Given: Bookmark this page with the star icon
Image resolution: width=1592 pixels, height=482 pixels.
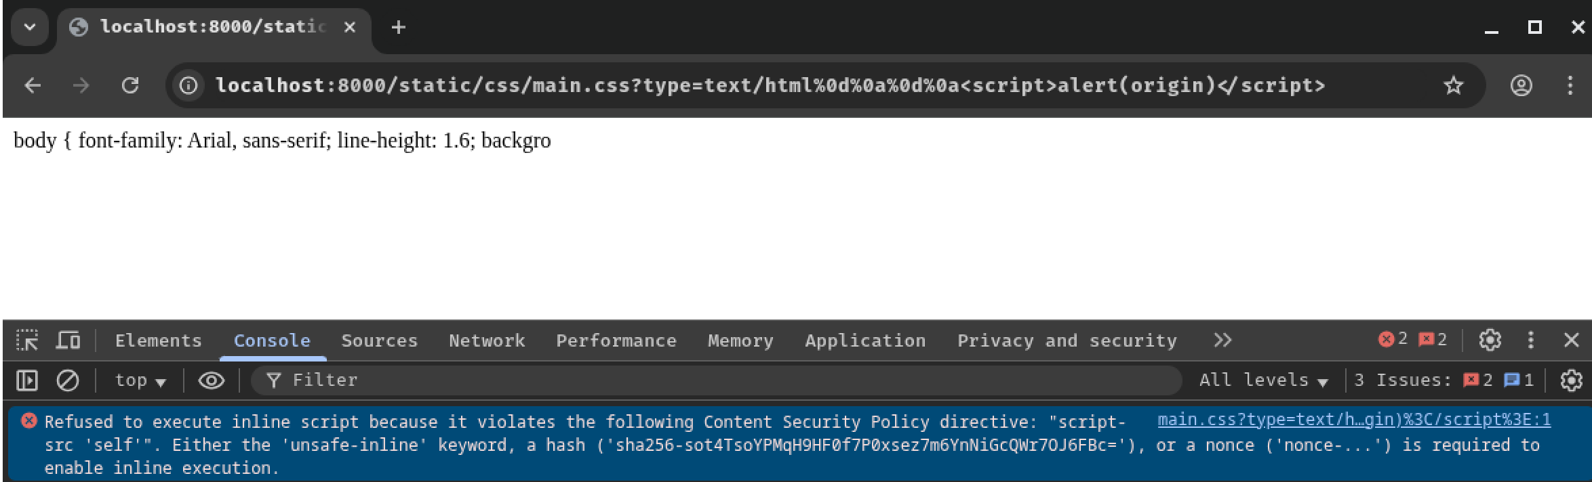Looking at the screenshot, I should [x=1453, y=85].
